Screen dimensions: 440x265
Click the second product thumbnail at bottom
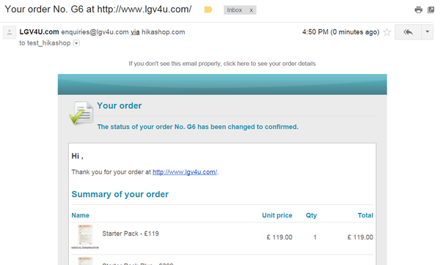point(85,261)
